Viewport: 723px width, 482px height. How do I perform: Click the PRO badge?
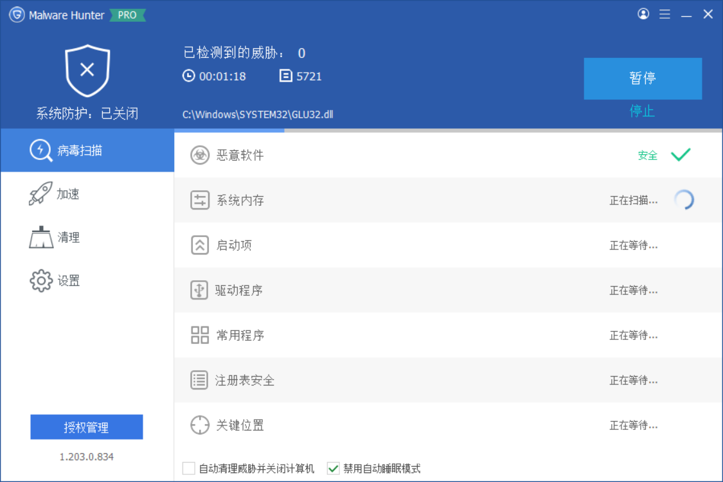(127, 15)
